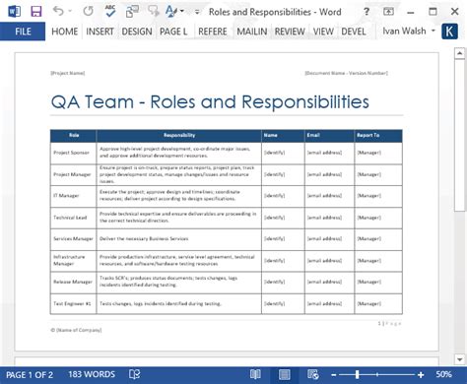
Task: Click the QA Team - Roles and Responsibilities heading
Action: coord(210,101)
